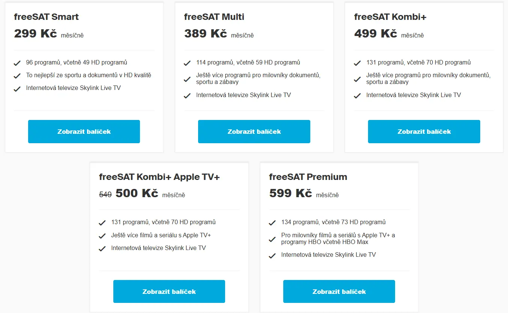Image resolution: width=508 pixels, height=313 pixels.
Task: Click checkmark beside 96 programů in Smart
Action: pyautogui.click(x=17, y=63)
